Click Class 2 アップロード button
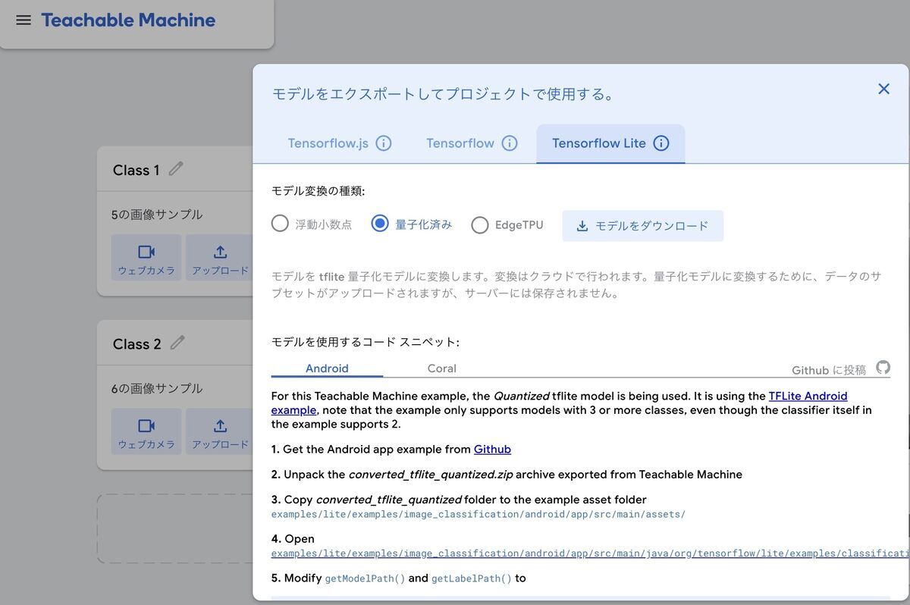Viewport: 910px width, 605px height. coord(220,431)
